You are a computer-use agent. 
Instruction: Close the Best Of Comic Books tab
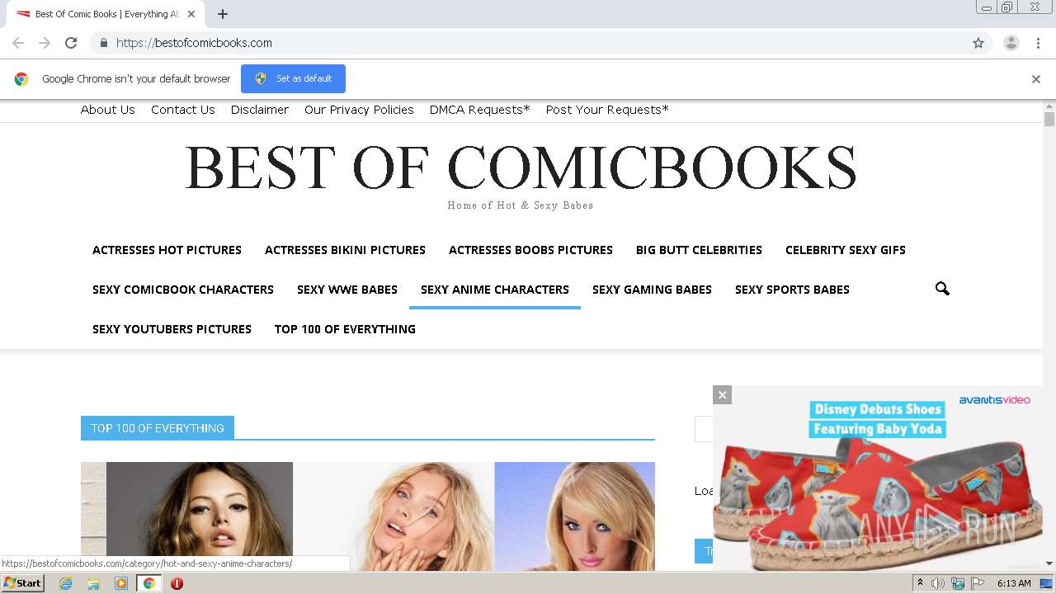pyautogui.click(x=191, y=14)
